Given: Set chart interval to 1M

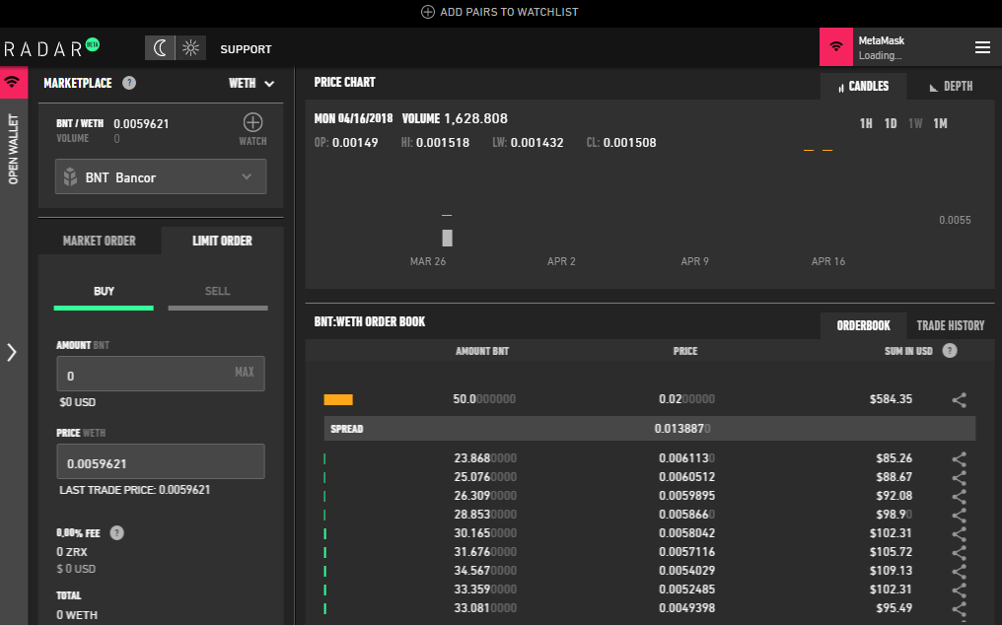Looking at the screenshot, I should coord(940,123).
